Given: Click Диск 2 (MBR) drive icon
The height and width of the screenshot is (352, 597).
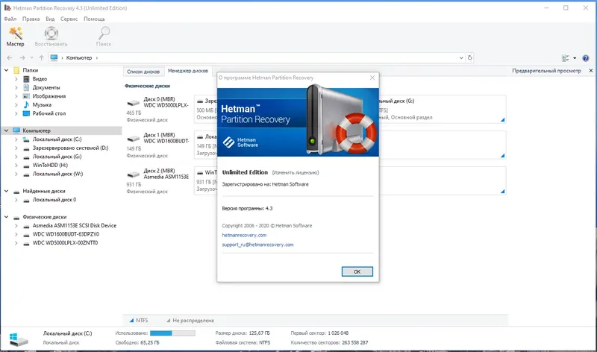Looking at the screenshot, I should point(134,175).
